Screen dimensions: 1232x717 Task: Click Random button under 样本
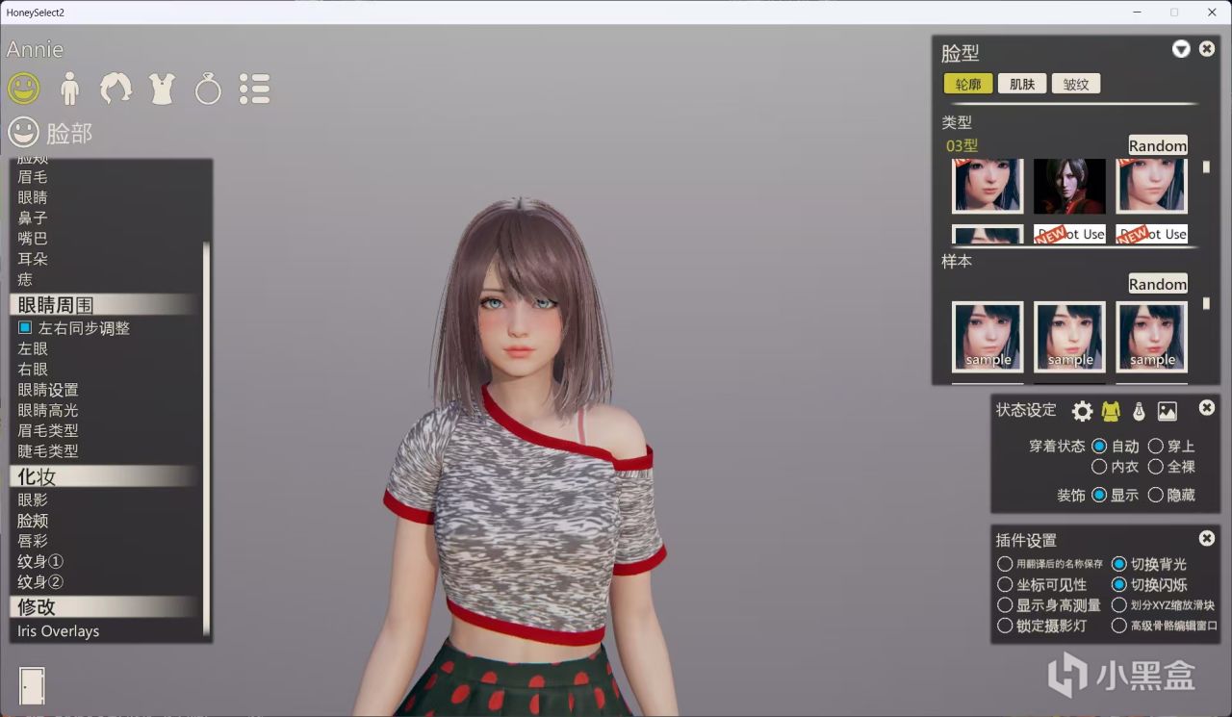click(x=1158, y=284)
